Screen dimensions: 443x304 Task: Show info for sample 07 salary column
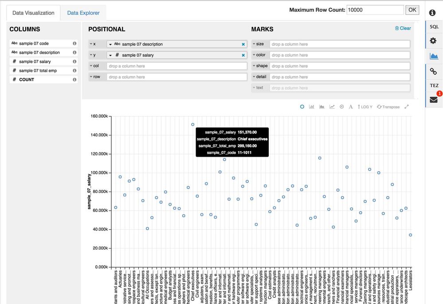[74, 62]
